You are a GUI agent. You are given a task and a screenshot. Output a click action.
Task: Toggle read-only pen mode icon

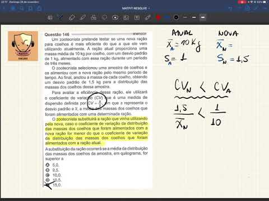257,8
